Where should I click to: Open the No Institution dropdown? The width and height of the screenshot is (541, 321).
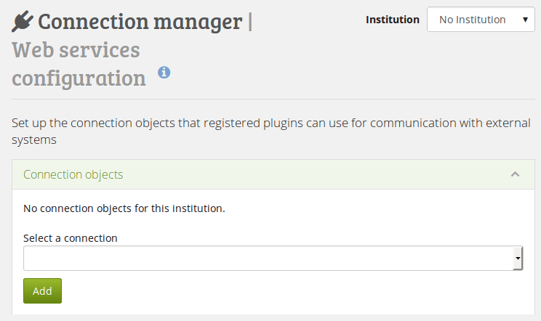(x=481, y=20)
